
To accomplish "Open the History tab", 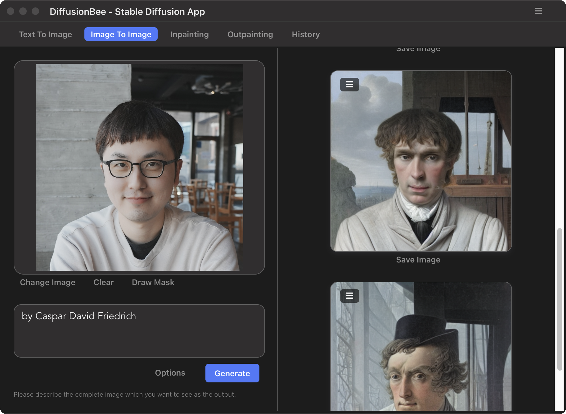I will (x=306, y=34).
